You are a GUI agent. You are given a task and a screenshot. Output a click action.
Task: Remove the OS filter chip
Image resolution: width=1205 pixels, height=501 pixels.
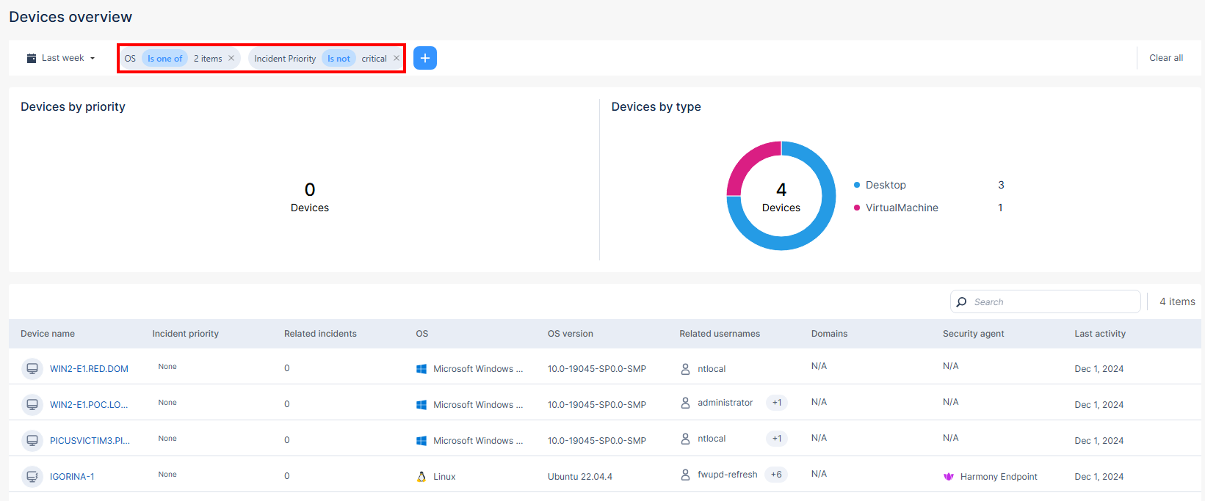[x=231, y=59]
